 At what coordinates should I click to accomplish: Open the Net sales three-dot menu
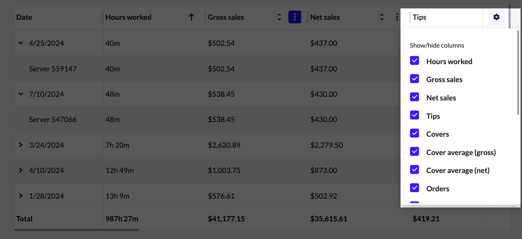pos(397,17)
